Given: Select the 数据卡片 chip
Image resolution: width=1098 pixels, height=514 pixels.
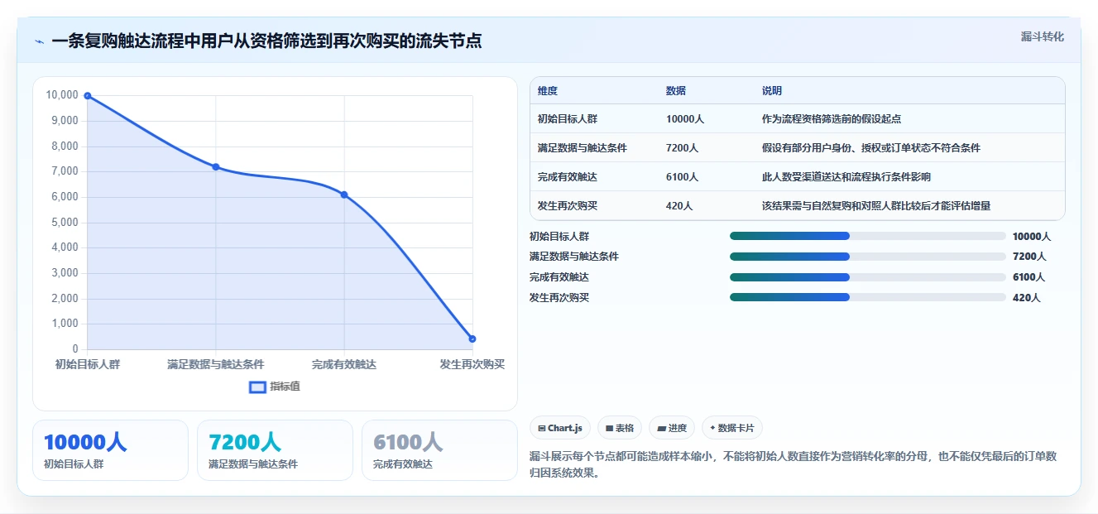Looking at the screenshot, I should pyautogui.click(x=732, y=428).
